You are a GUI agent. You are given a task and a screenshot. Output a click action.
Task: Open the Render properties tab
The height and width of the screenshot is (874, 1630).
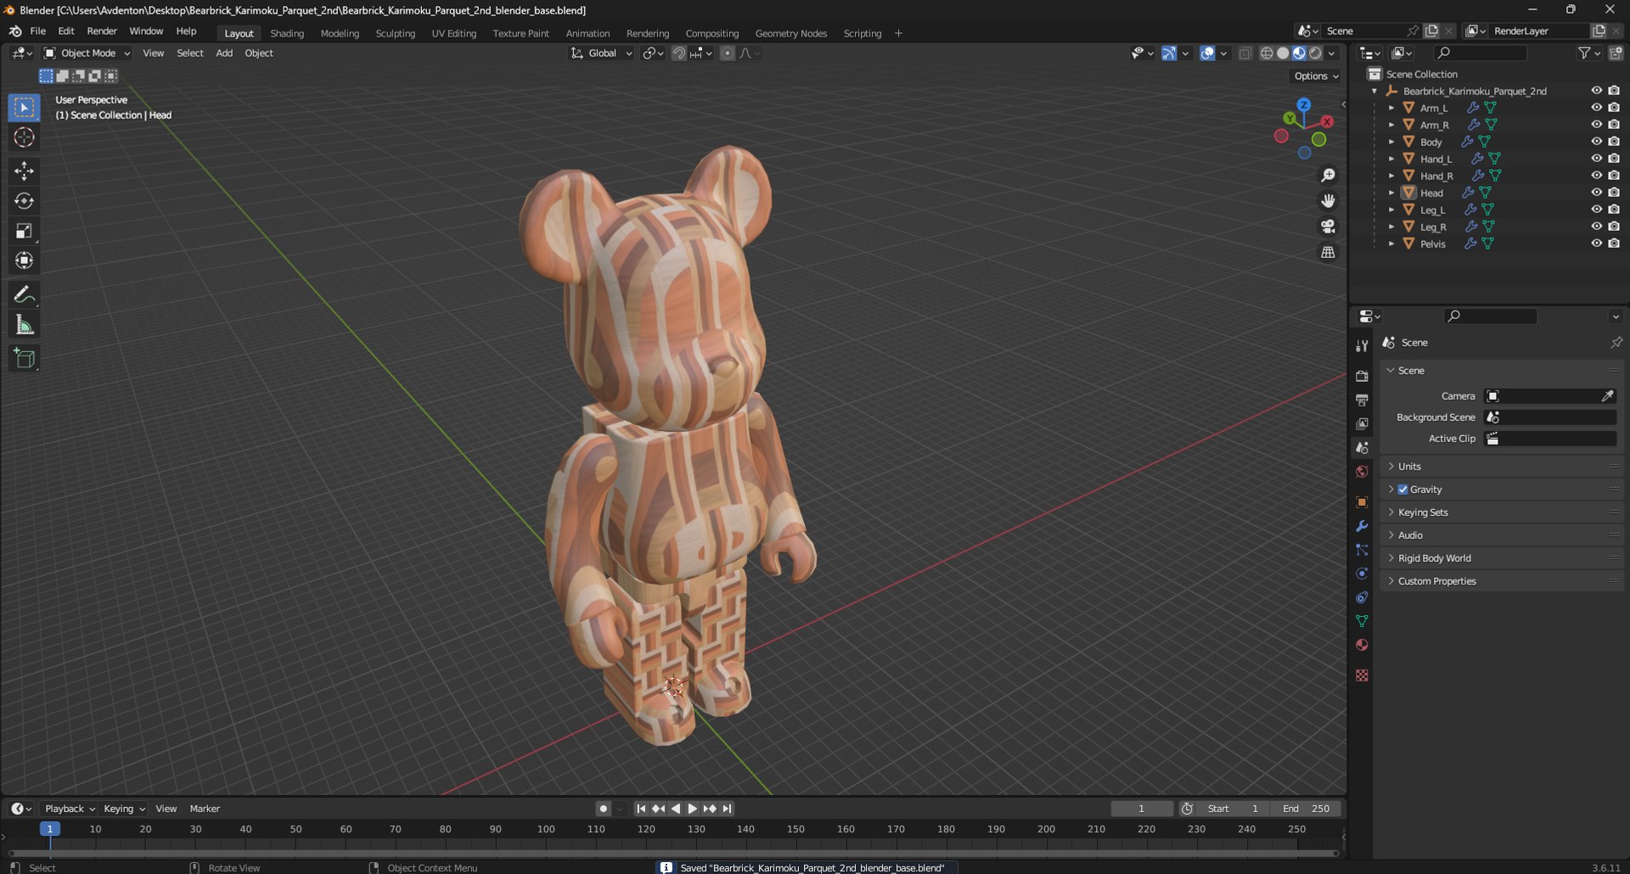[x=1362, y=376]
